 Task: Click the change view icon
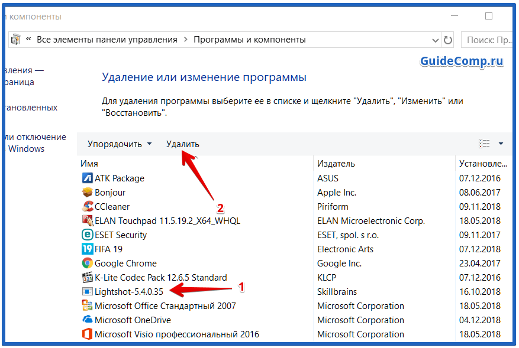[x=484, y=144]
